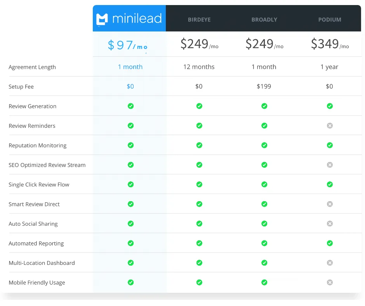Viewport: 365px width, 306px height.
Task: Click Podium's Review Reminders gray X icon
Action: (x=330, y=125)
